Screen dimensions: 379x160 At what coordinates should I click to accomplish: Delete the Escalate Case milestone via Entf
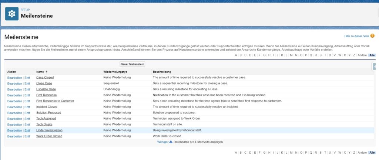click(27, 89)
